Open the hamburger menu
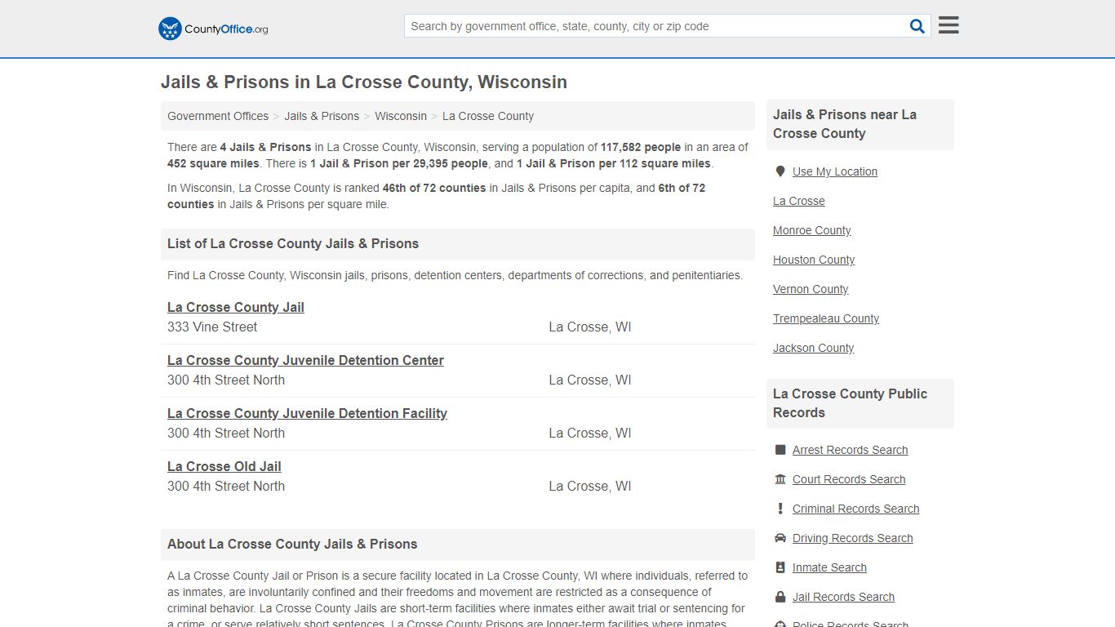The width and height of the screenshot is (1115, 627). (x=948, y=25)
